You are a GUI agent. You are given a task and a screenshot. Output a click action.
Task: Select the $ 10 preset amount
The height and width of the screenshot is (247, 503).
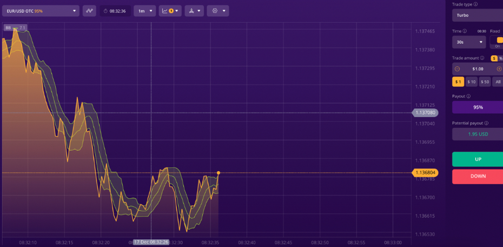[x=472, y=82]
